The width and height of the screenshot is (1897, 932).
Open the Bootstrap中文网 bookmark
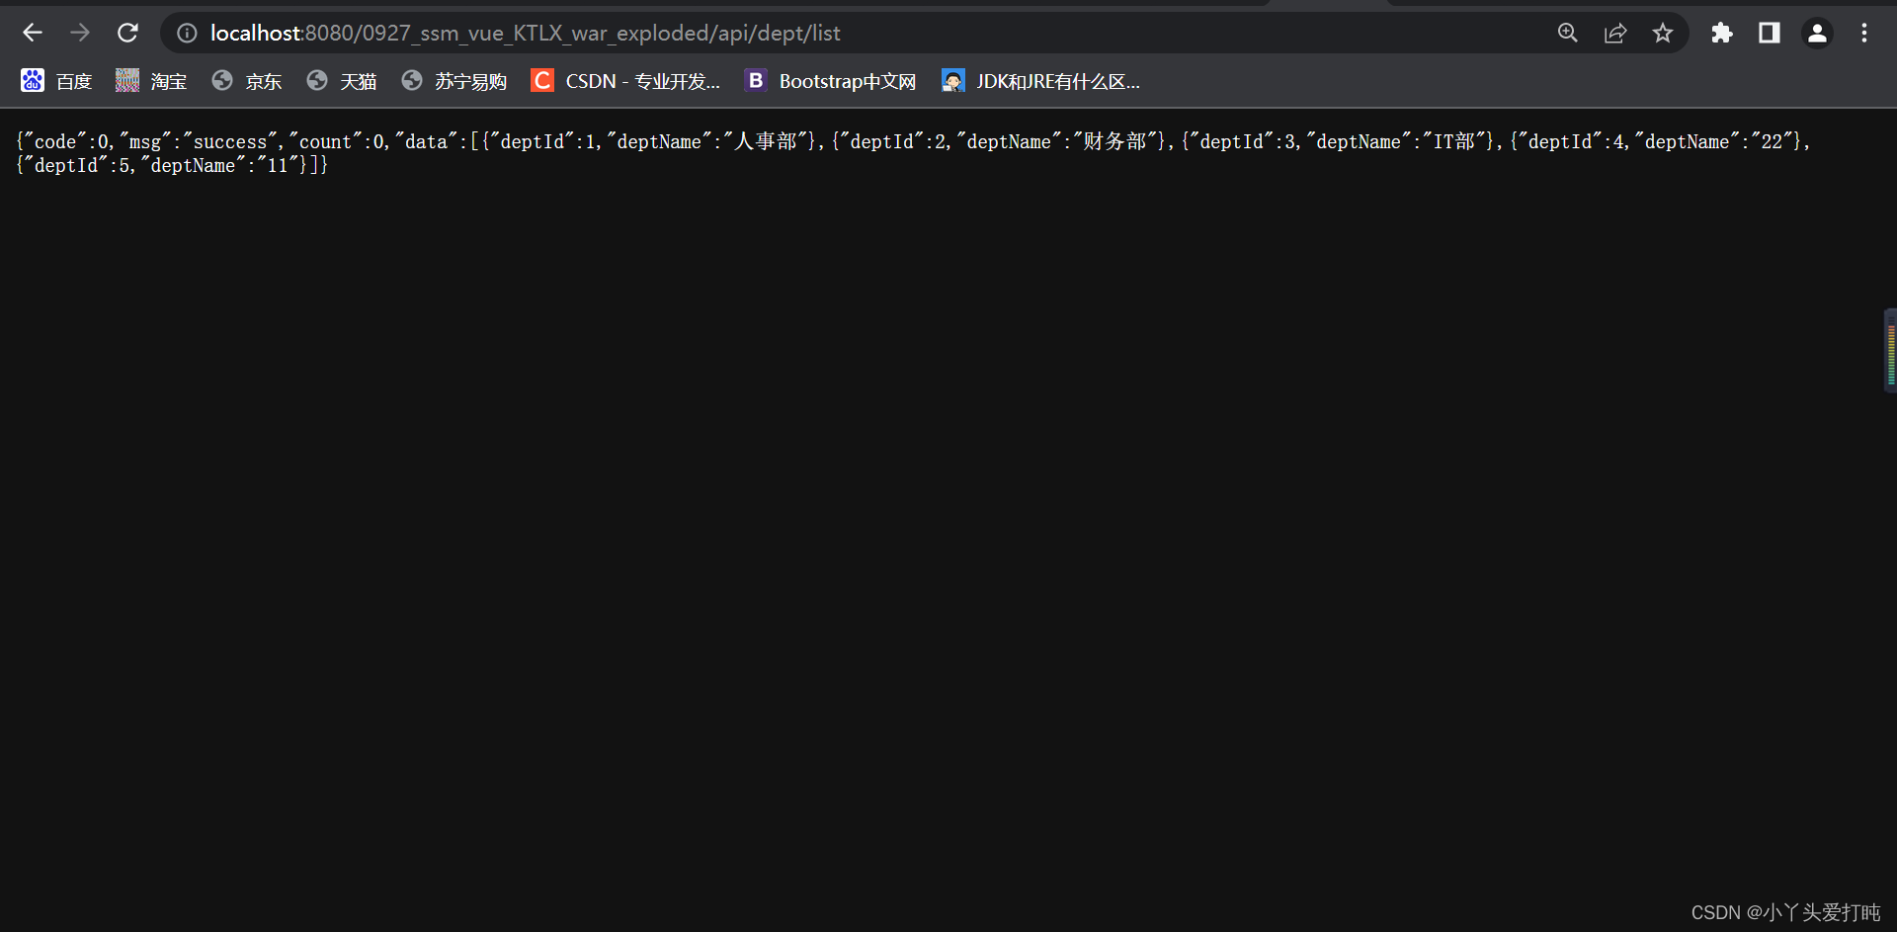click(x=831, y=81)
